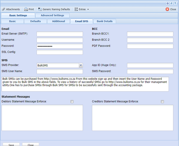
Task: Open the Bank Details tab
Action: [105, 21]
